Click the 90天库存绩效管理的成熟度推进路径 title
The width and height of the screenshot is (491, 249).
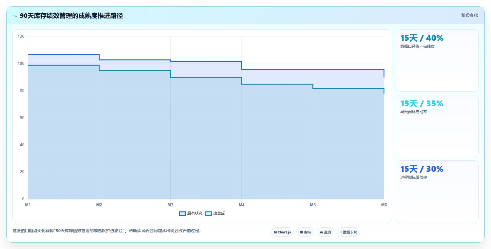(x=71, y=16)
